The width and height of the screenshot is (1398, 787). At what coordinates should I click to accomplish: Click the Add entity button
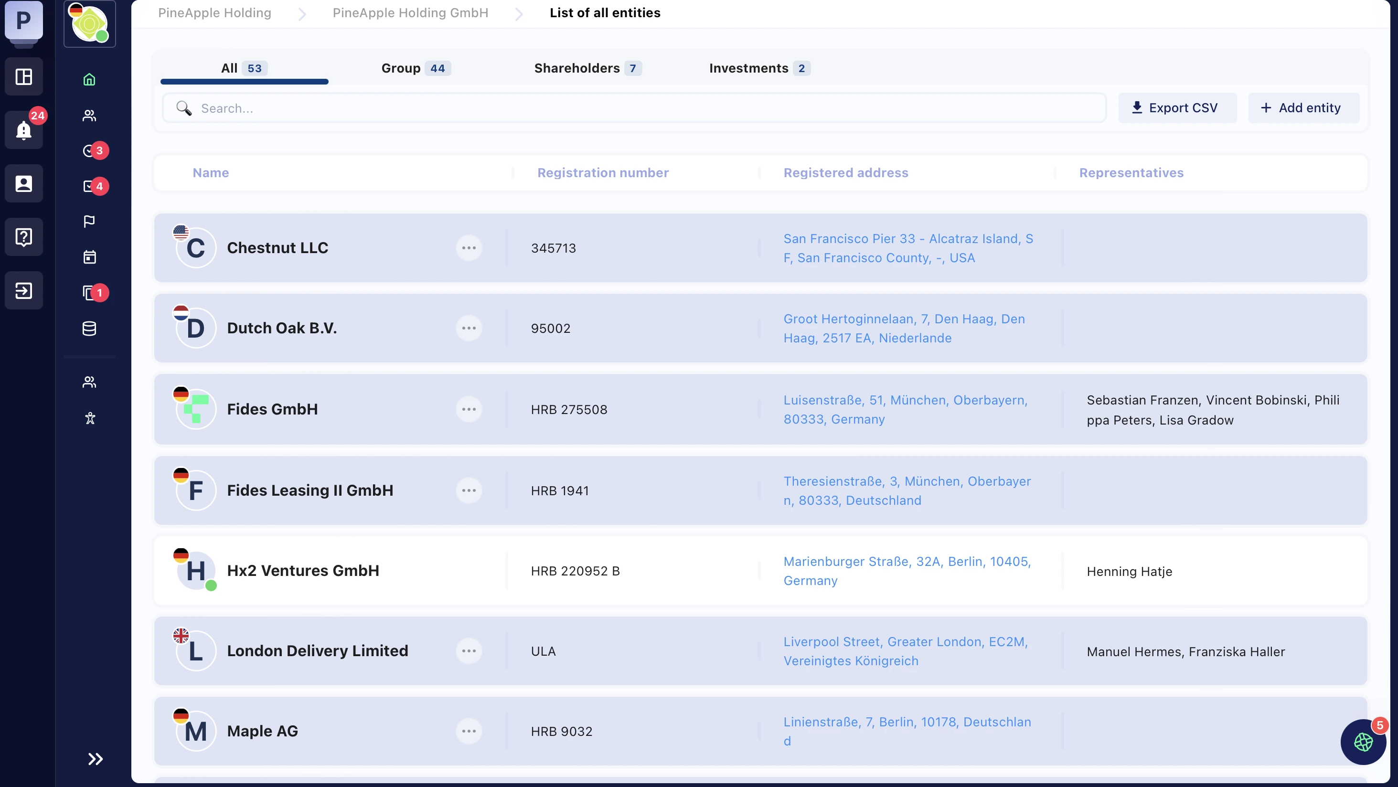click(x=1303, y=108)
